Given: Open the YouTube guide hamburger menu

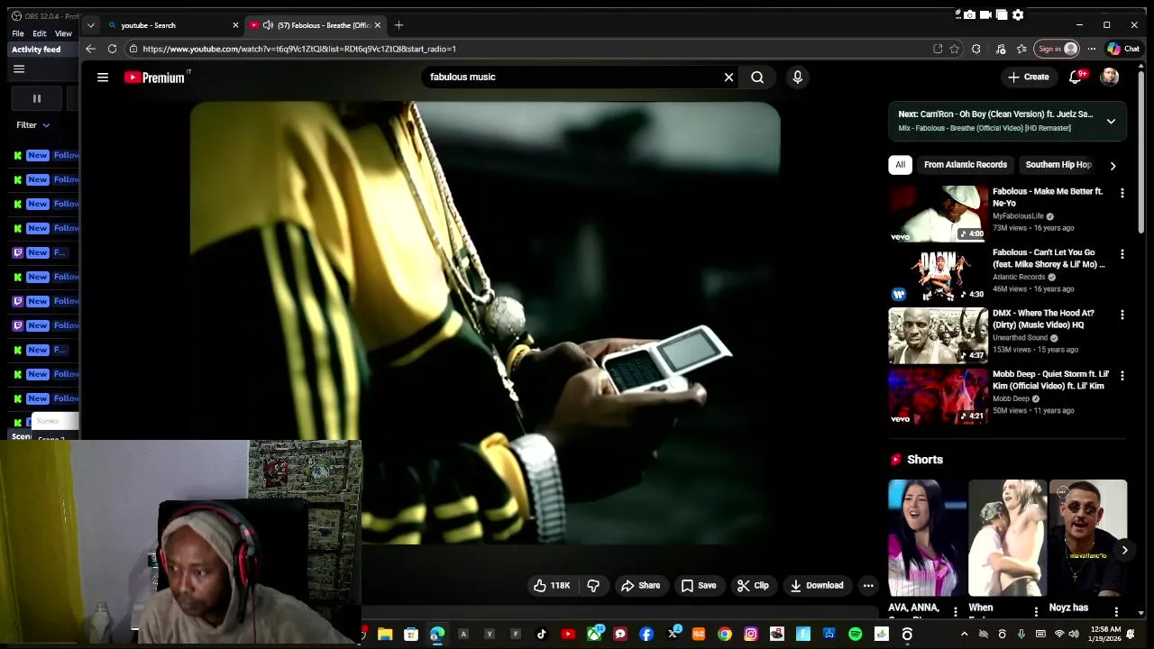Looking at the screenshot, I should [x=103, y=78].
